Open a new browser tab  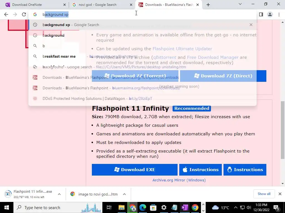pyautogui.click(x=208, y=5)
